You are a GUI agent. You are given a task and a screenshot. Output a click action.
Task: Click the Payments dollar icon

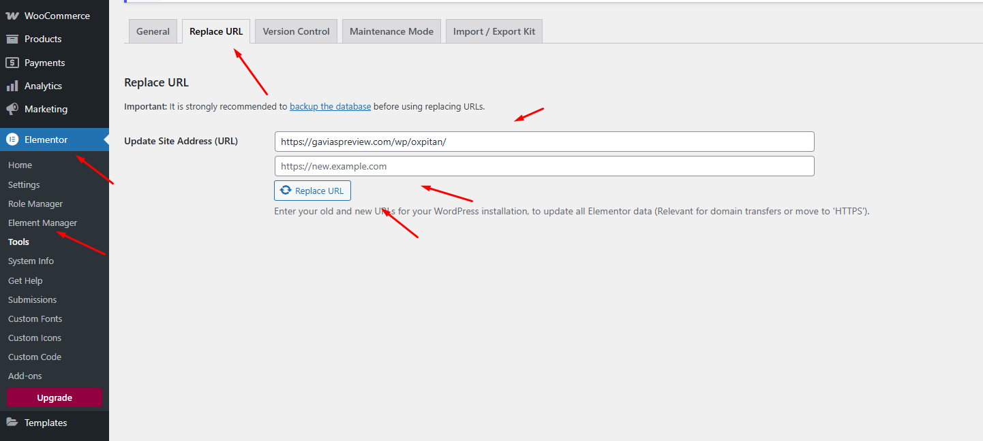12,63
